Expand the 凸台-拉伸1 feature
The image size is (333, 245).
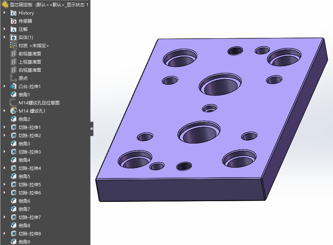[4, 86]
